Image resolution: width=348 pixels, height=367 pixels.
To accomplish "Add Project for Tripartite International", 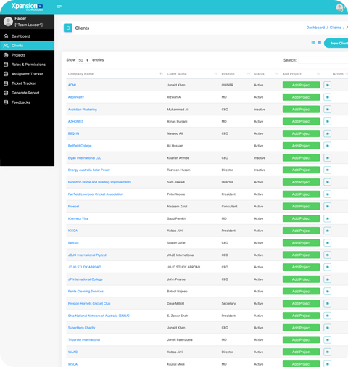I will click(x=301, y=340).
